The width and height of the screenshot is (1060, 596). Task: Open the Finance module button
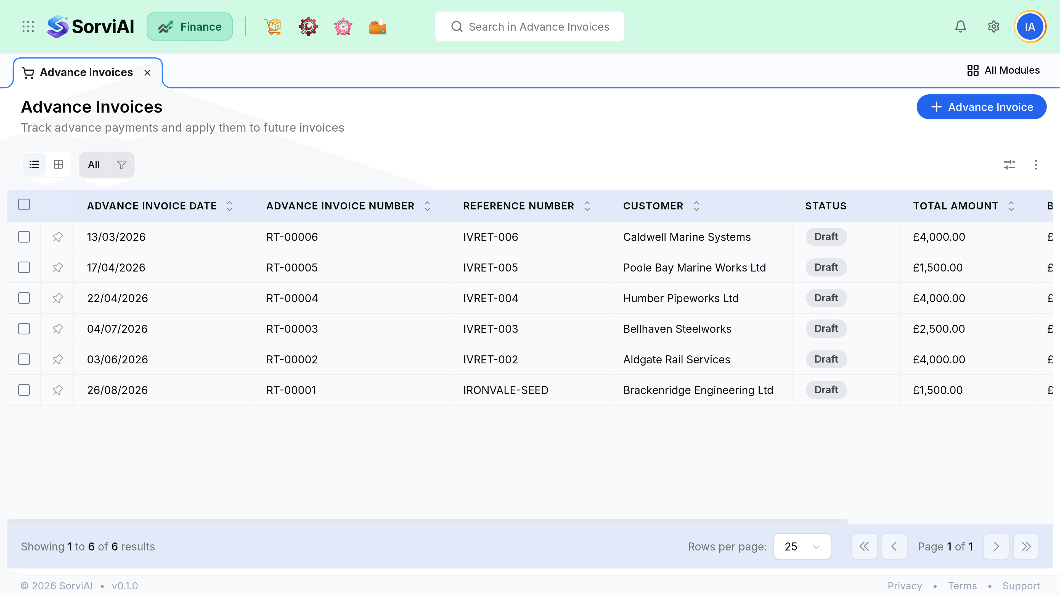click(190, 27)
